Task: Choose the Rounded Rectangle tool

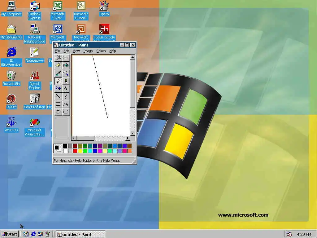Action: (x=66, y=112)
